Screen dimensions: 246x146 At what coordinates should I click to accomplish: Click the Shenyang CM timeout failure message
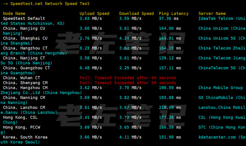click(x=128, y=83)
